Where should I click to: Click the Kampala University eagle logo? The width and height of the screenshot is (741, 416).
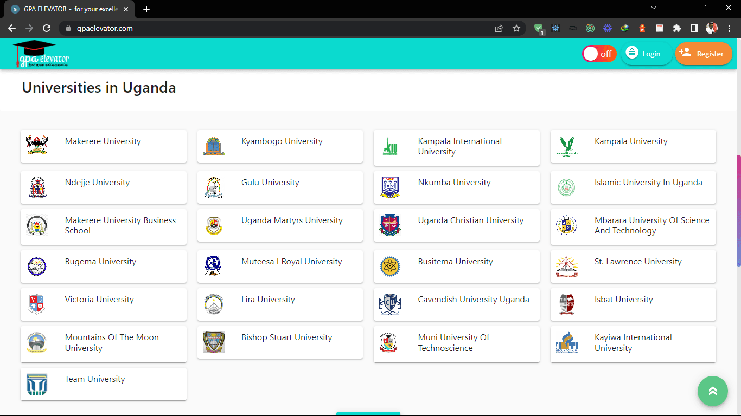click(567, 145)
